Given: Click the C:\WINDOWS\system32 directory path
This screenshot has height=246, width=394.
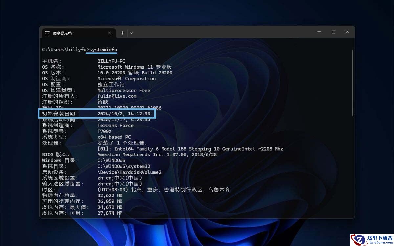Looking at the screenshot, I should (124, 166).
